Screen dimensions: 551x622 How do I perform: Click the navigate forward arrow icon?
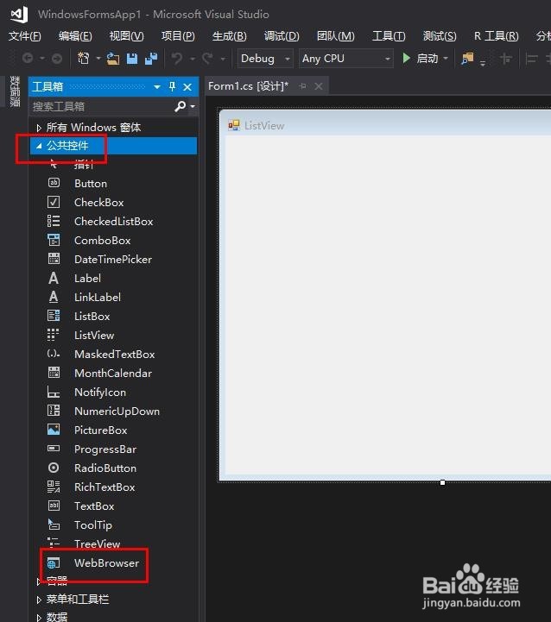click(x=57, y=59)
